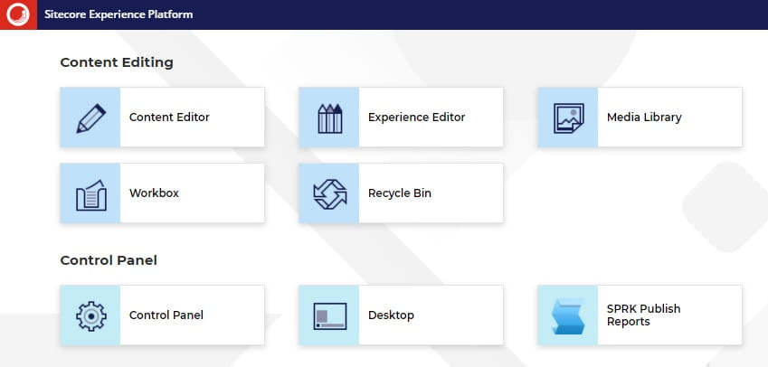Click the SPRK Publish Reports blue icon
The width and height of the screenshot is (768, 367).
[x=568, y=316]
